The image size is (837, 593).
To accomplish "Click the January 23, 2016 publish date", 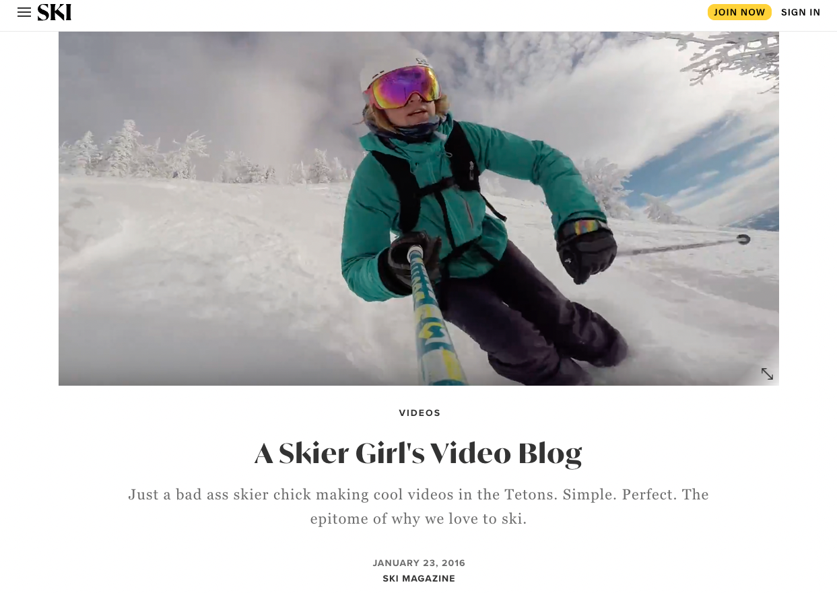I will [x=419, y=563].
